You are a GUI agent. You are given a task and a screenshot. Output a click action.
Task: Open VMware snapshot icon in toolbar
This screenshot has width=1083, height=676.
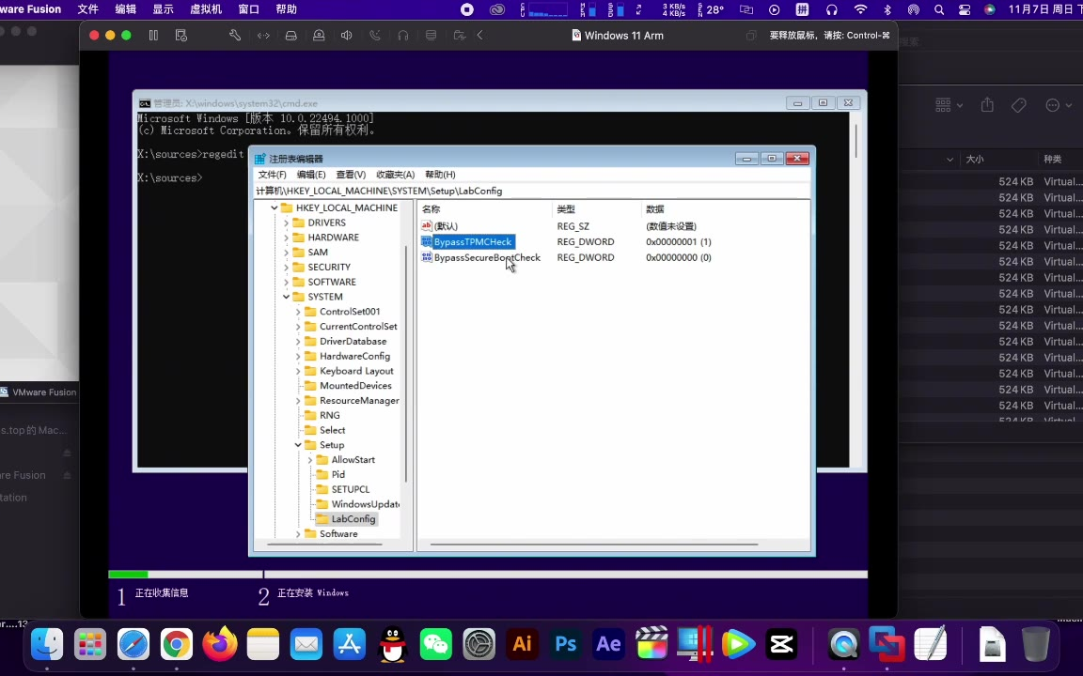coord(180,35)
